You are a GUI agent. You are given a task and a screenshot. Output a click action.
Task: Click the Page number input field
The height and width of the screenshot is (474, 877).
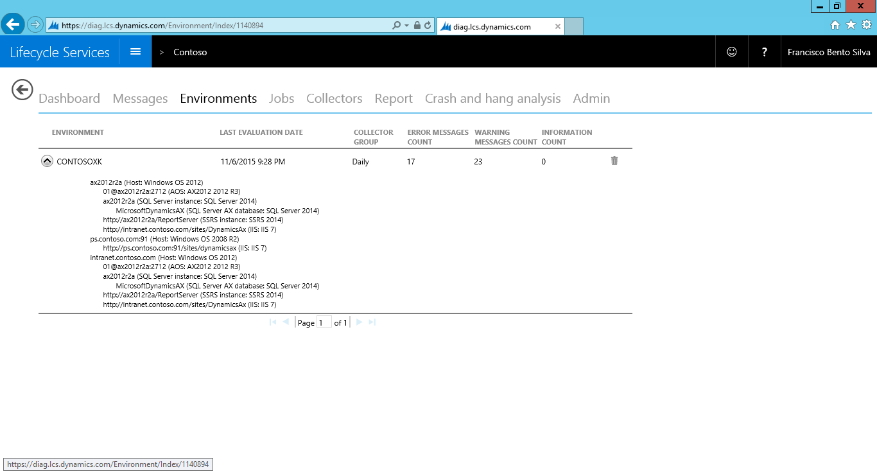tap(324, 322)
